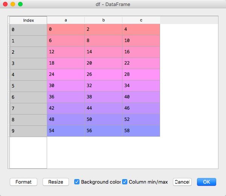Select row index 4
The image size is (226, 196).
point(28,75)
